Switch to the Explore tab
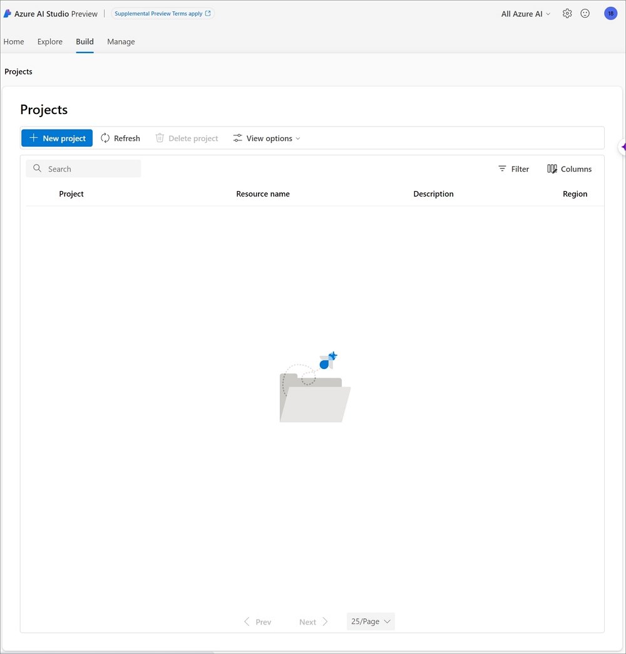This screenshot has height=654, width=626. point(50,42)
